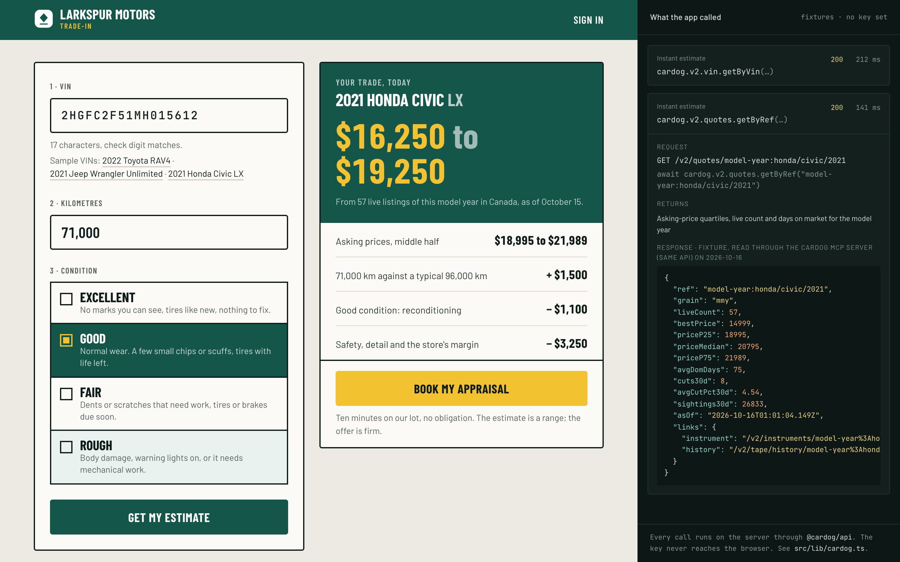
Task: Click the @cardog/api package reference
Action: [829, 537]
